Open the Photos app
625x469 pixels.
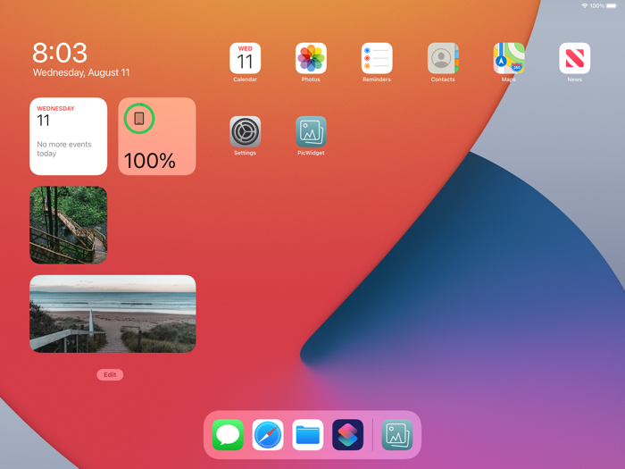[311, 58]
